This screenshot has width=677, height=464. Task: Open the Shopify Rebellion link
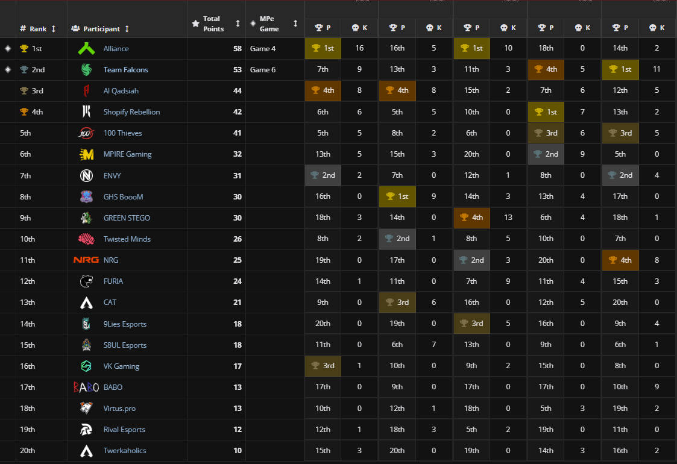(x=131, y=112)
